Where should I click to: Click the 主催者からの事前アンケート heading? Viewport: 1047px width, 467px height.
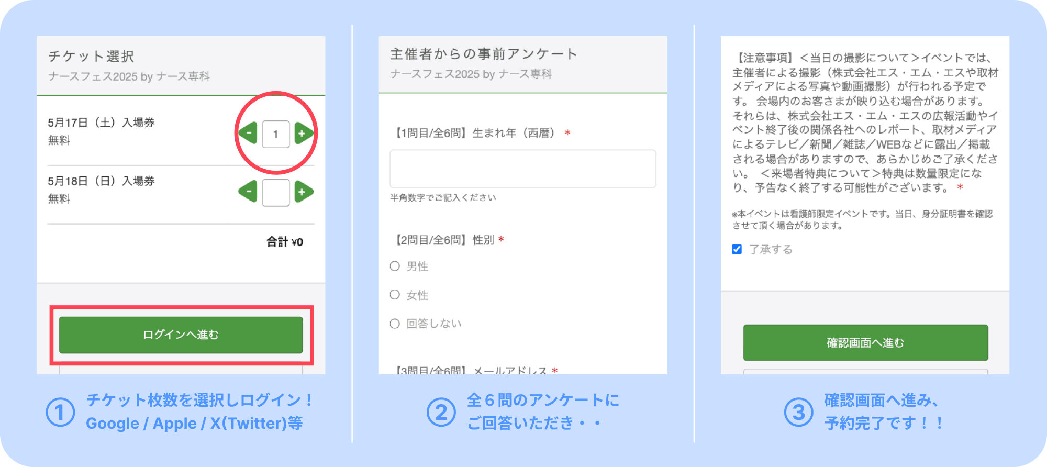(x=484, y=54)
